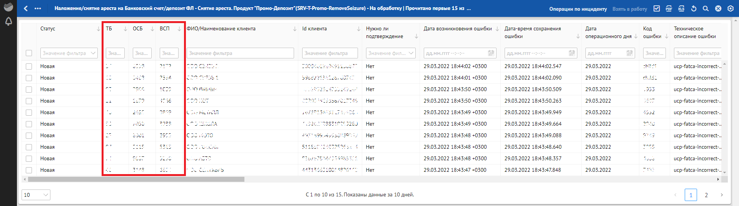Open the three-dots more menu
739x206 pixels.
pyautogui.click(x=38, y=8)
